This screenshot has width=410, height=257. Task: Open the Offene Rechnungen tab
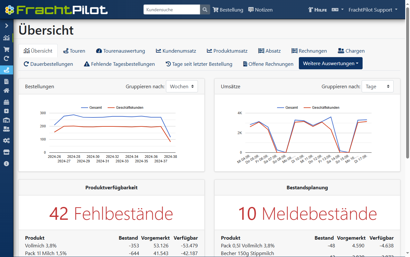coord(268,64)
